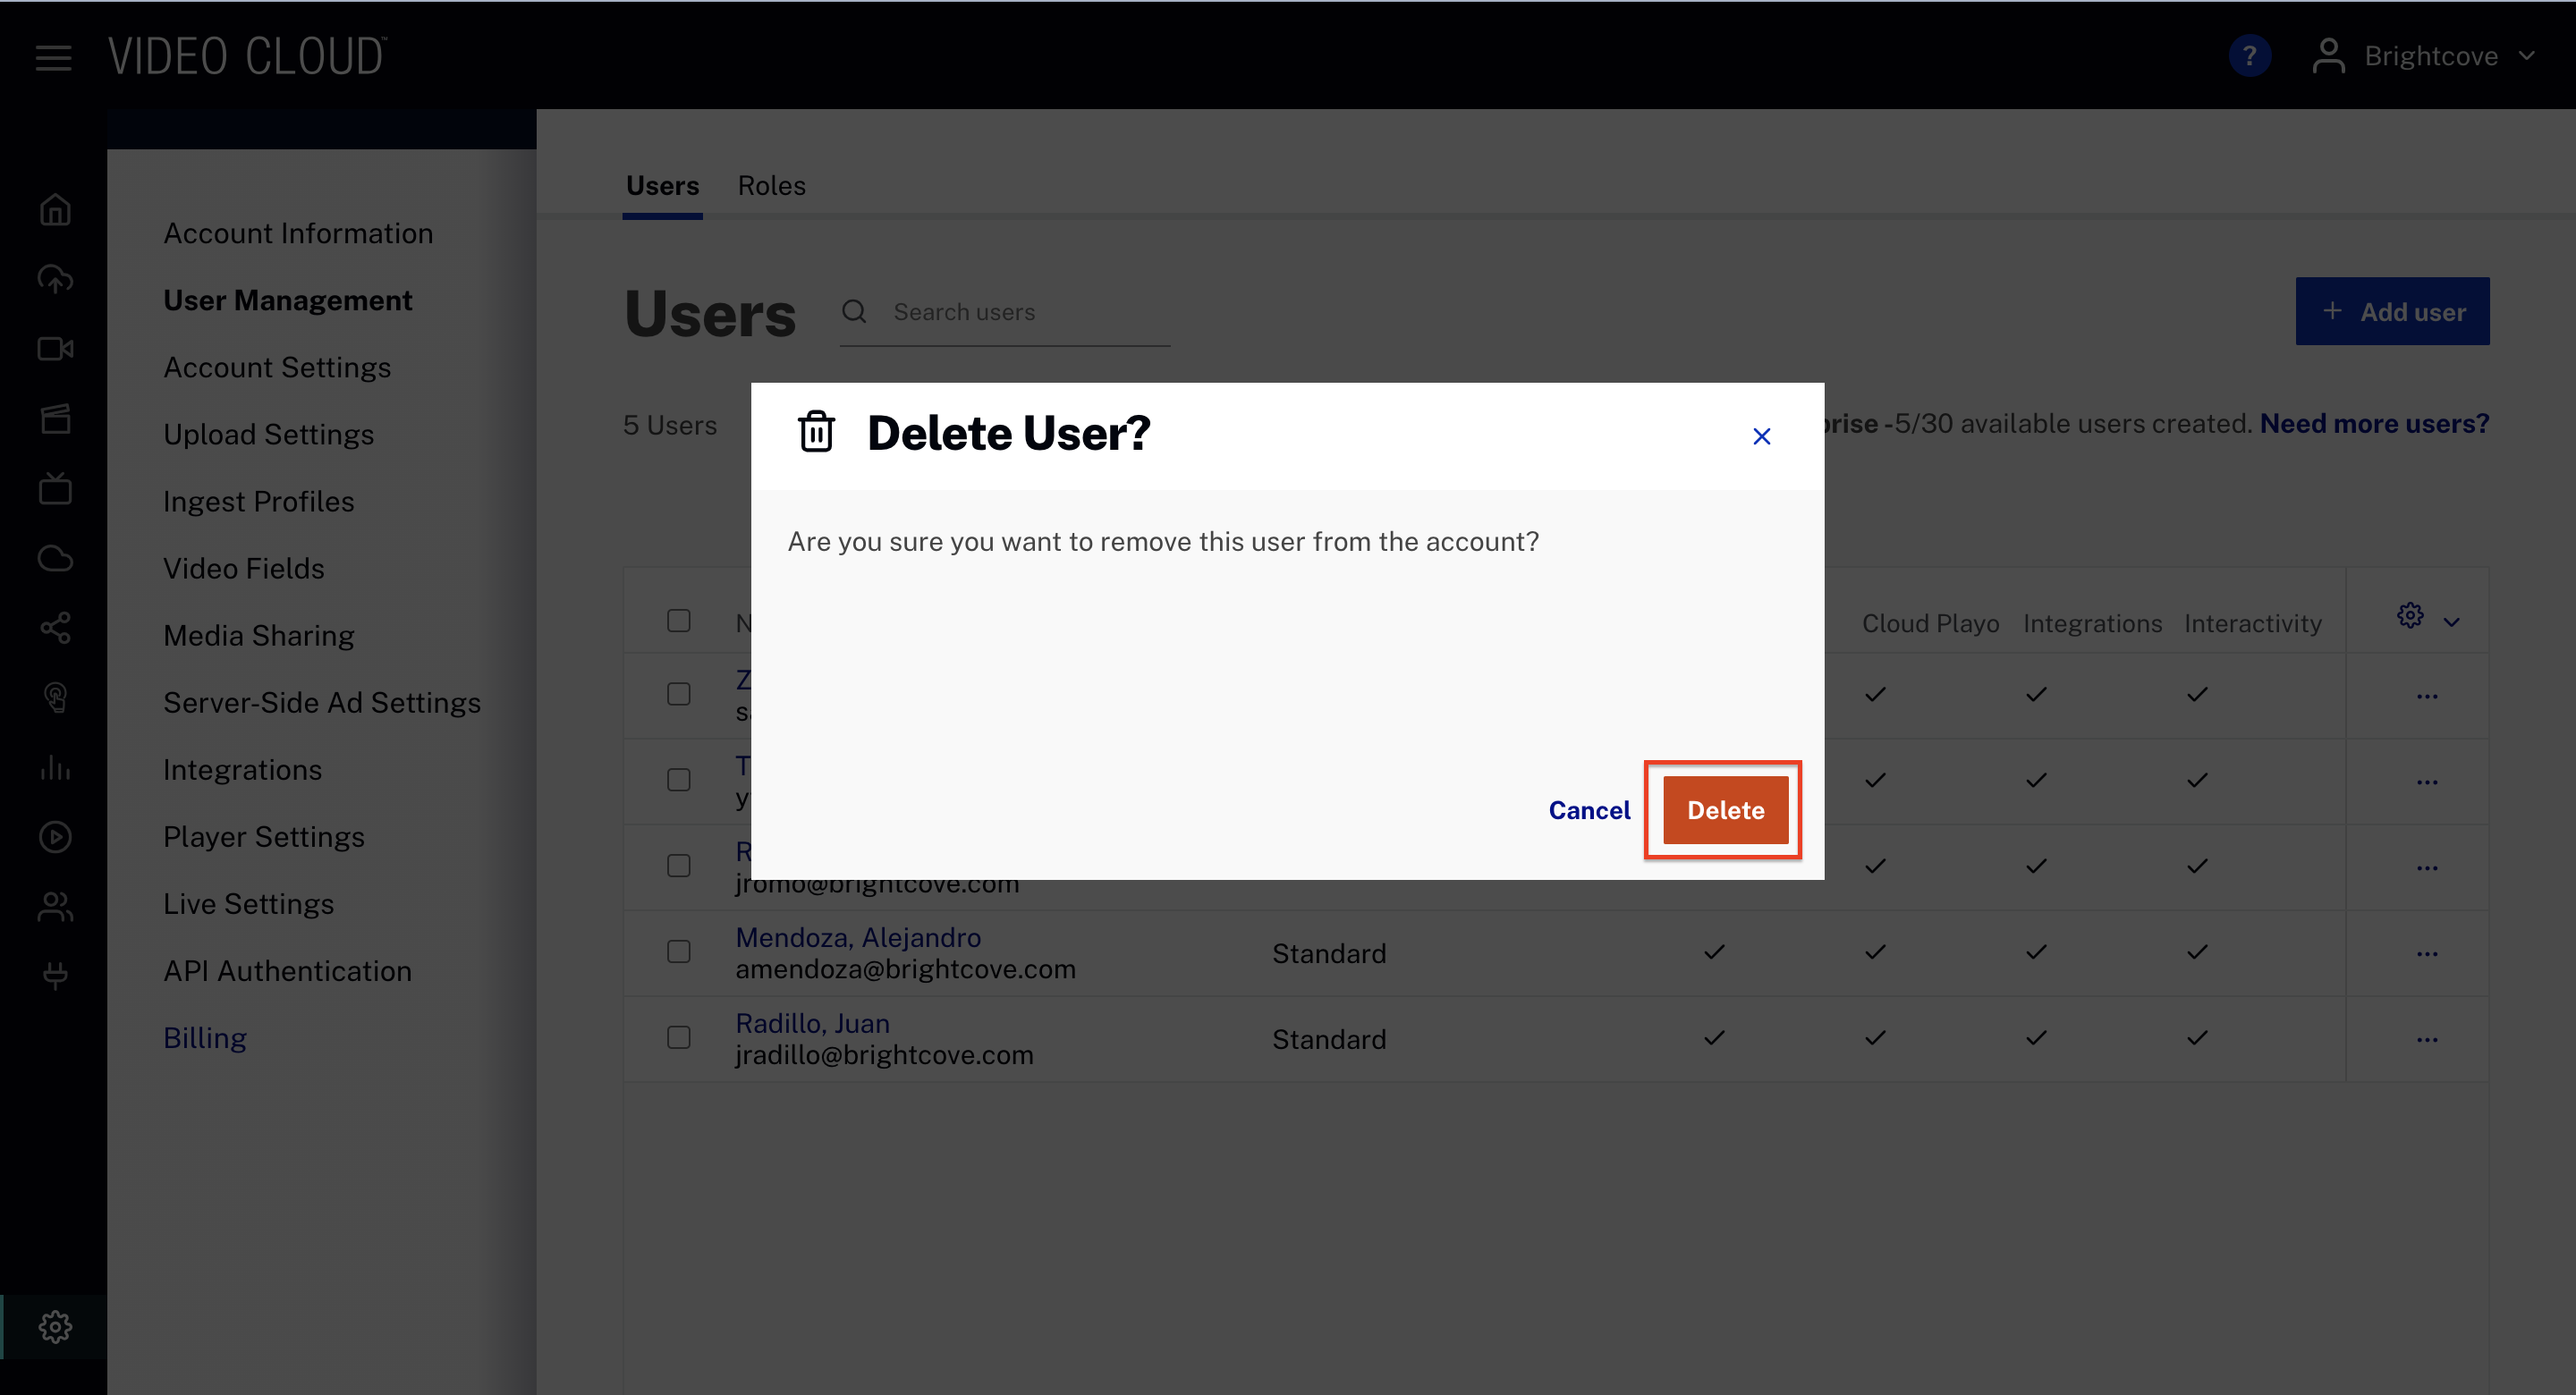The width and height of the screenshot is (2576, 1395).
Task: Click the search magnifier icon
Action: [x=854, y=311]
